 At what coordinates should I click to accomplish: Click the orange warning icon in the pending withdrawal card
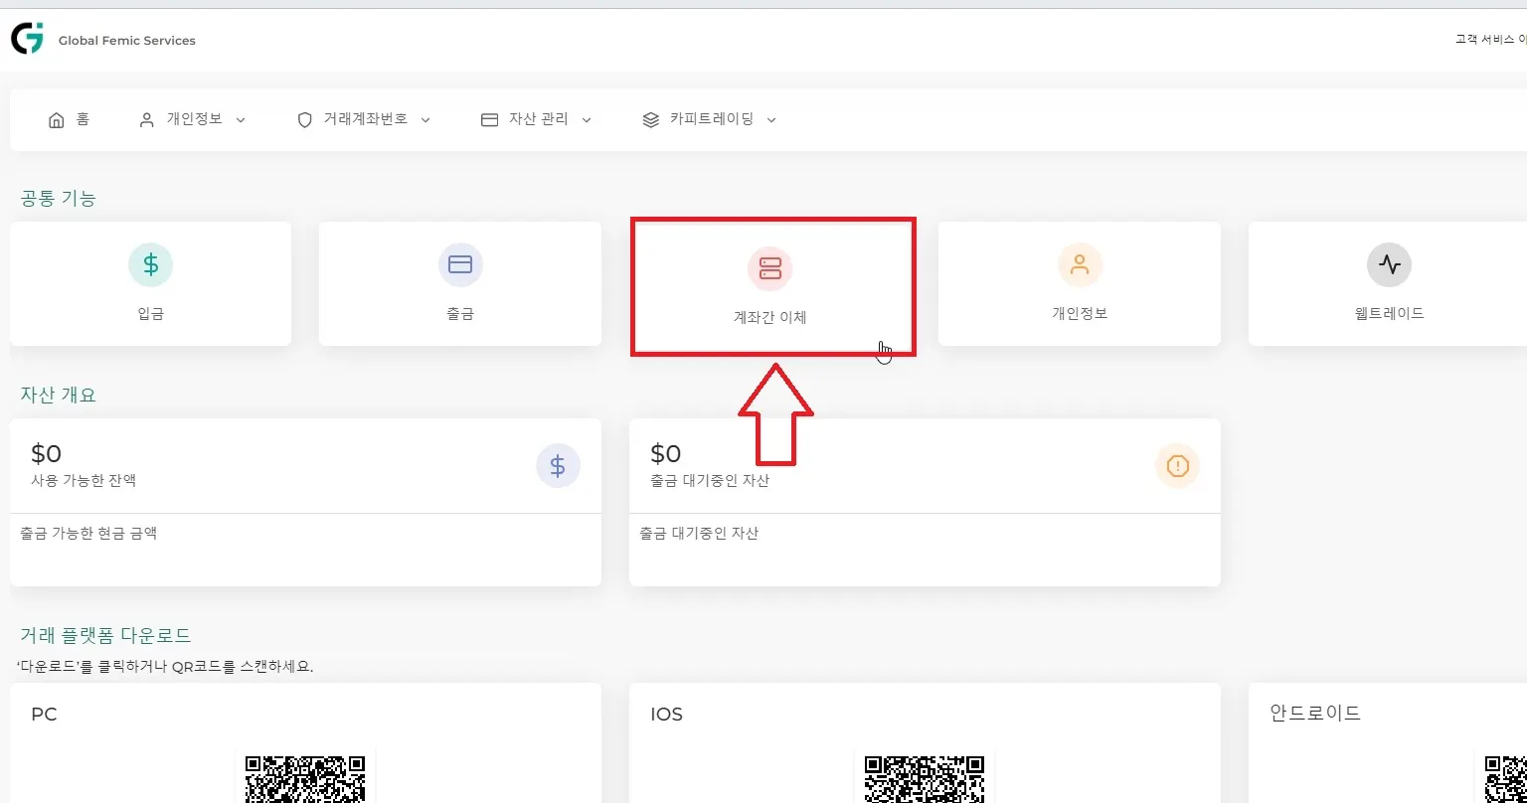point(1177,465)
